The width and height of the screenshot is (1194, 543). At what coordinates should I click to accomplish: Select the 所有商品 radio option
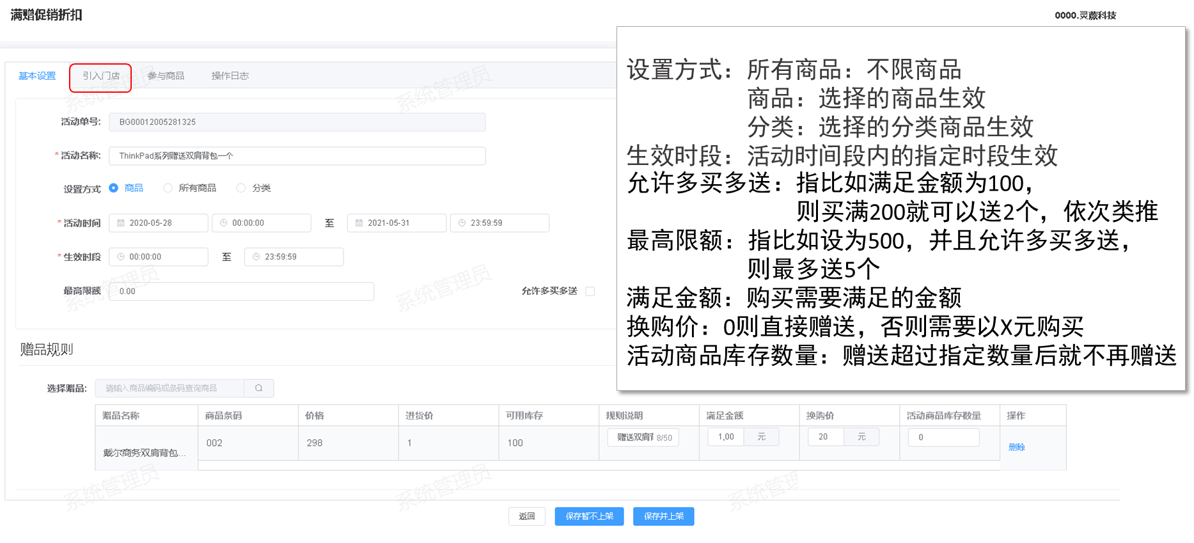click(168, 188)
